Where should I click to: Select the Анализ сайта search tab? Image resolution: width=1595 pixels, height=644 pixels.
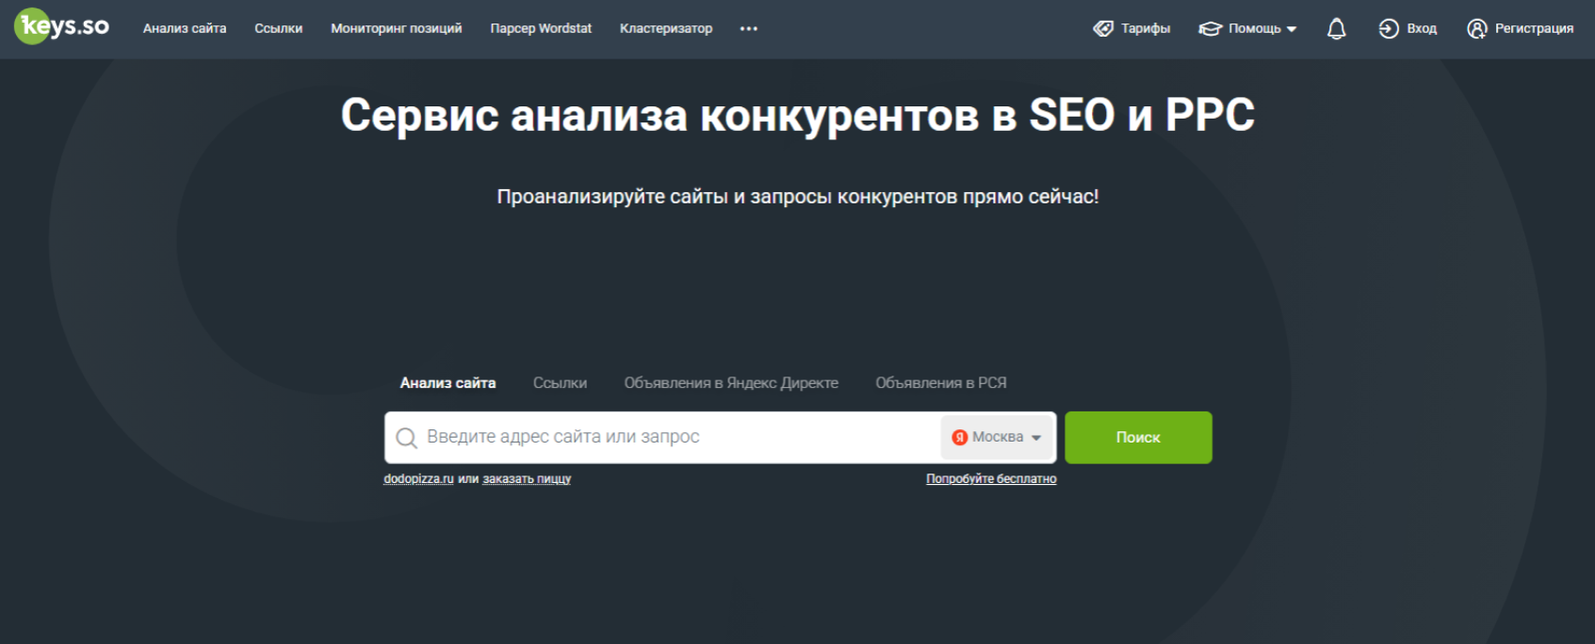click(448, 383)
